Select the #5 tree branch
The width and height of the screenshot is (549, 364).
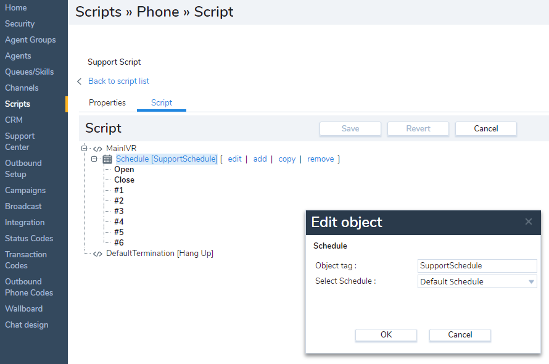point(118,232)
